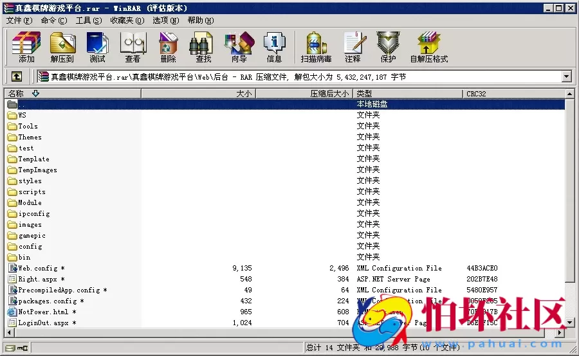Open the Wizard (向导) tool
Image resolution: width=579 pixels, height=356 pixels.
coord(239,47)
